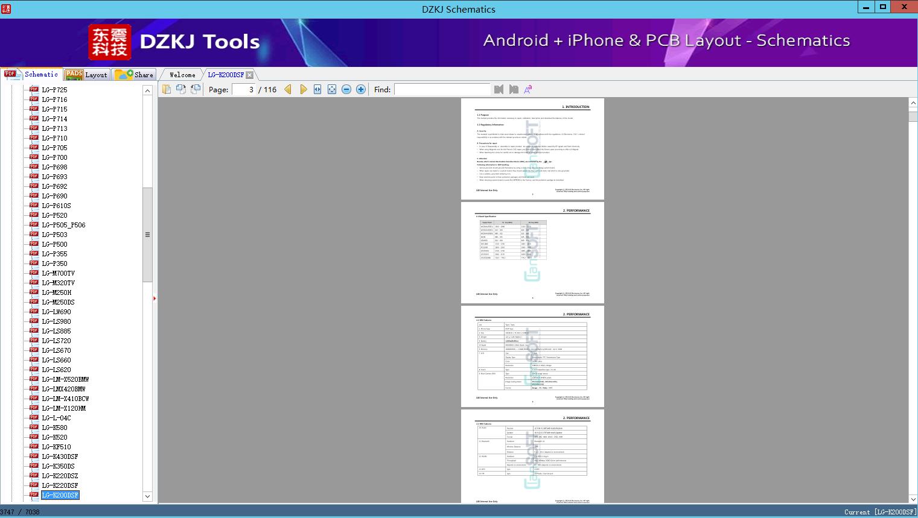Image resolution: width=918 pixels, height=518 pixels.
Task: Open the LG-P716 schematic
Action: pyautogui.click(x=55, y=99)
